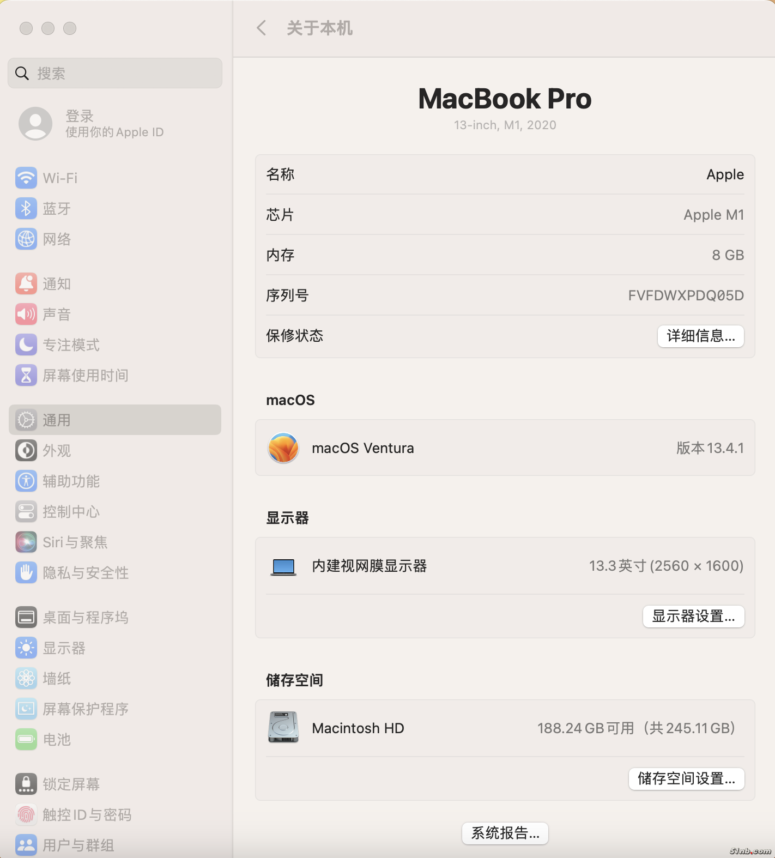775x858 pixels.
Task: Click the Macintosh HD disk icon
Action: tap(283, 727)
